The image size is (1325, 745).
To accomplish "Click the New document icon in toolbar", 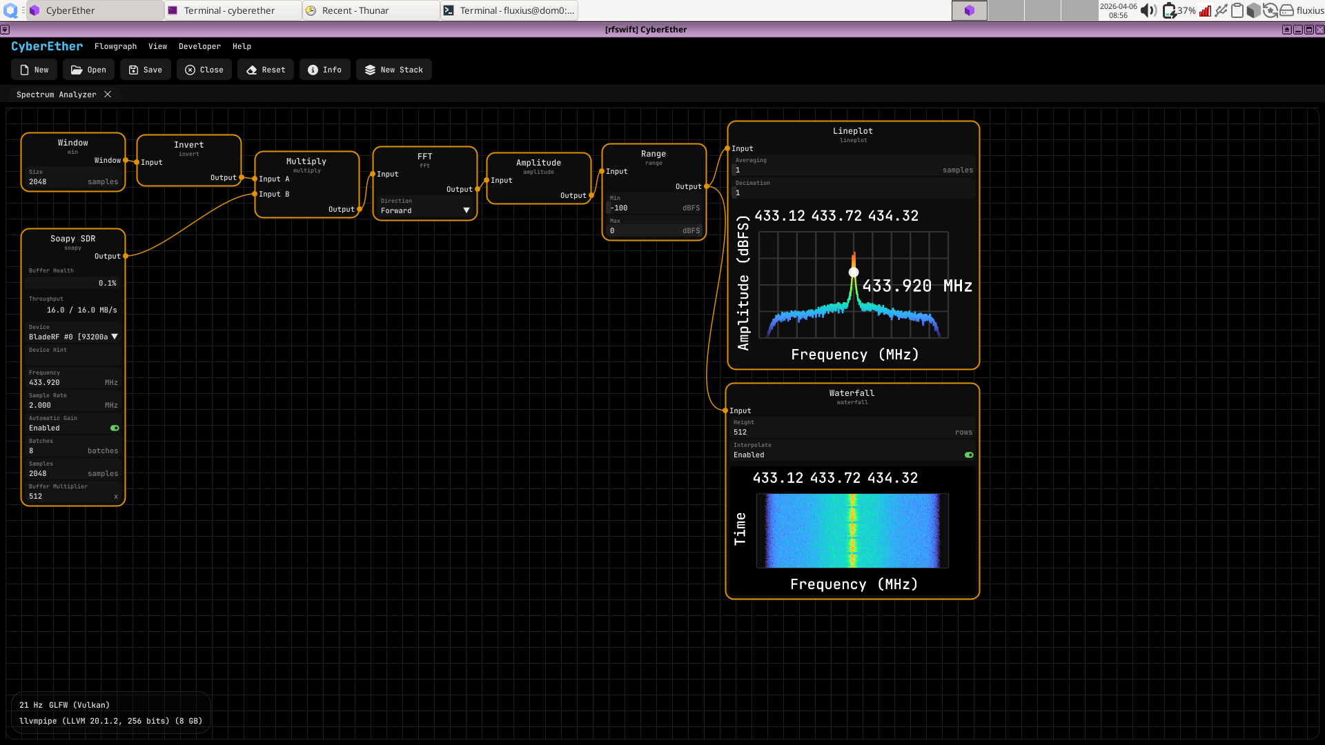I will 25,70.
